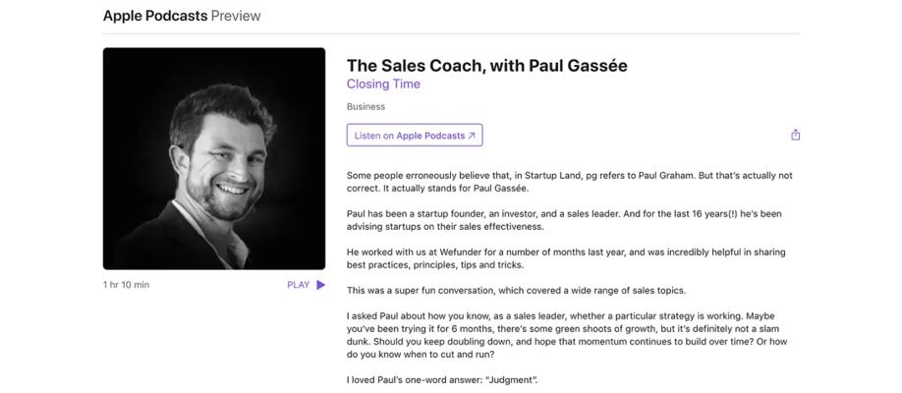Image resolution: width=902 pixels, height=393 pixels.
Task: Click the external arrow in Listen button
Action: point(472,136)
